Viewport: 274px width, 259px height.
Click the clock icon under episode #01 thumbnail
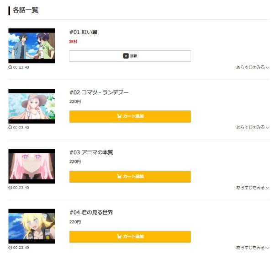[10, 67]
